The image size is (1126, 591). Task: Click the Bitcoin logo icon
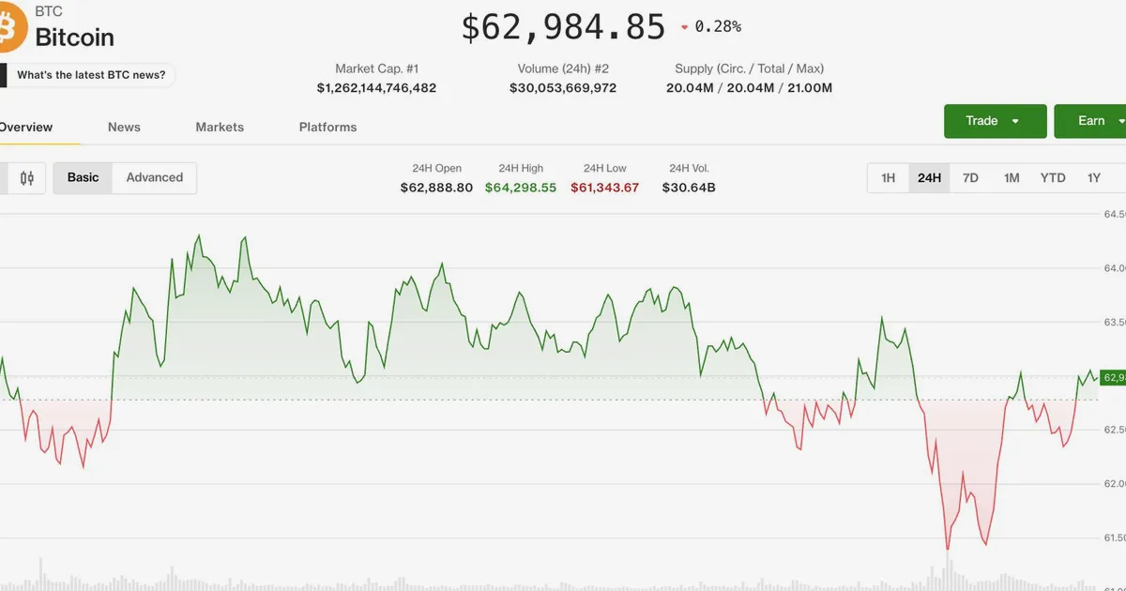[x=11, y=29]
